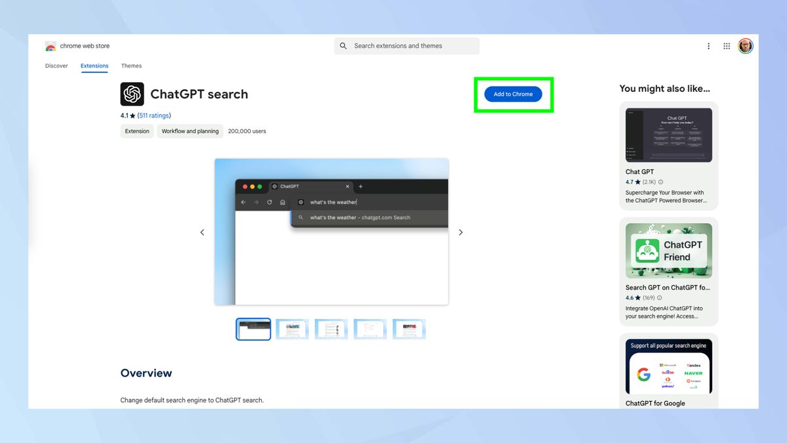Image resolution: width=787 pixels, height=443 pixels.
Task: Open the Chat GPT recommendation image
Action: click(669, 135)
